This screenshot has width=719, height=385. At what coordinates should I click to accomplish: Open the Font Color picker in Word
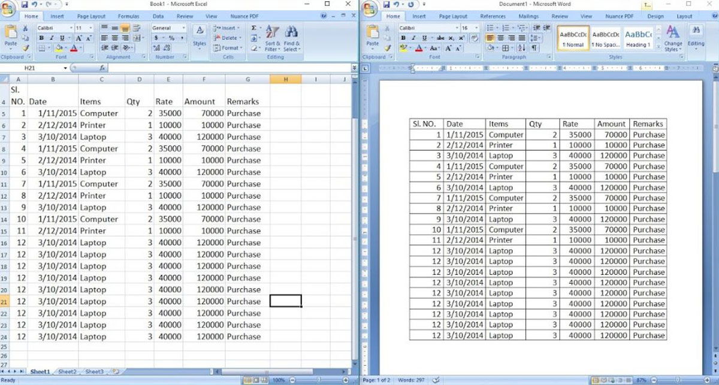click(x=419, y=48)
